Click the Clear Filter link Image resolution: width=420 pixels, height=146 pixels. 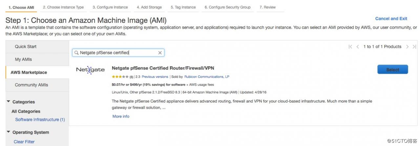pyautogui.click(x=24, y=142)
